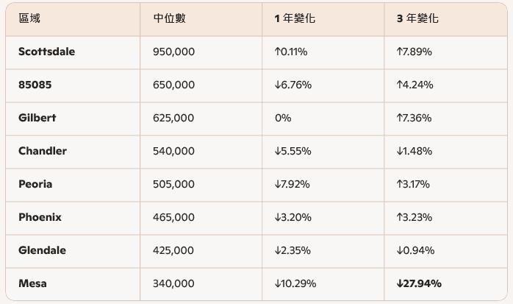Select the 85085 row label
Image resolution: width=513 pixels, height=304 pixels.
[35, 85]
